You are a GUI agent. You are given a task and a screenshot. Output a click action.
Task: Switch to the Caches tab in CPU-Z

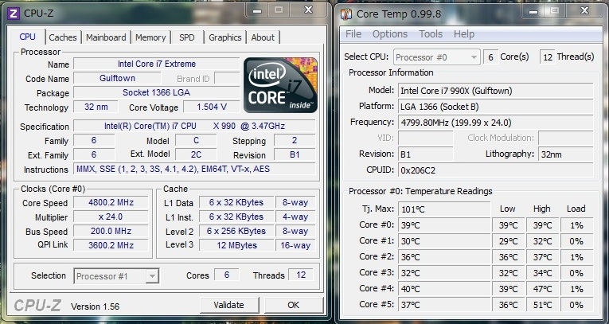(63, 37)
